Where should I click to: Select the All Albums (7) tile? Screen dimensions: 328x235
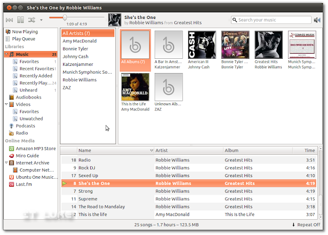135,50
